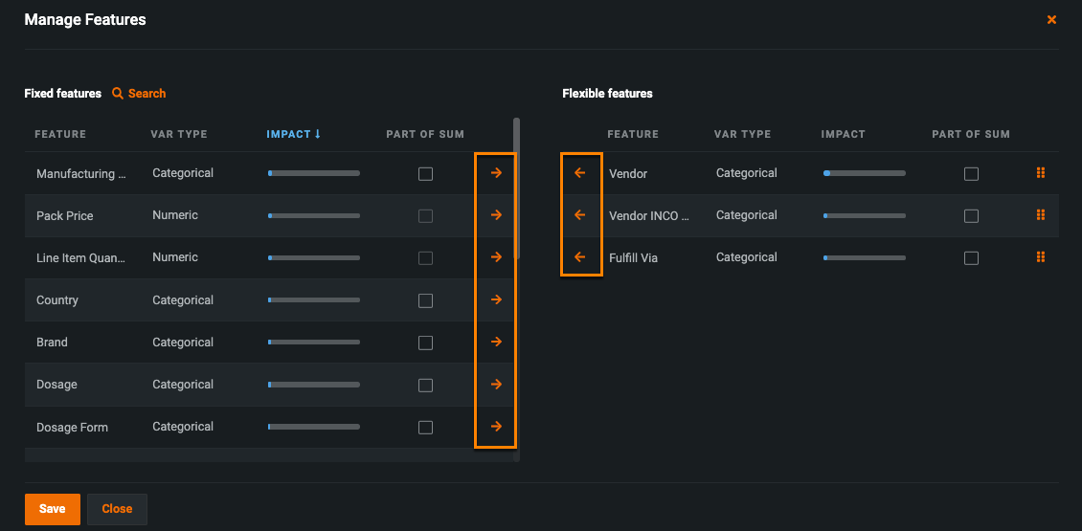Check Part of Sum for Country

(426, 300)
